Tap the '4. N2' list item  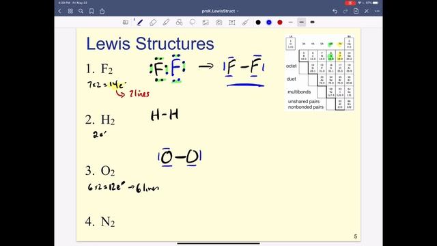point(100,221)
